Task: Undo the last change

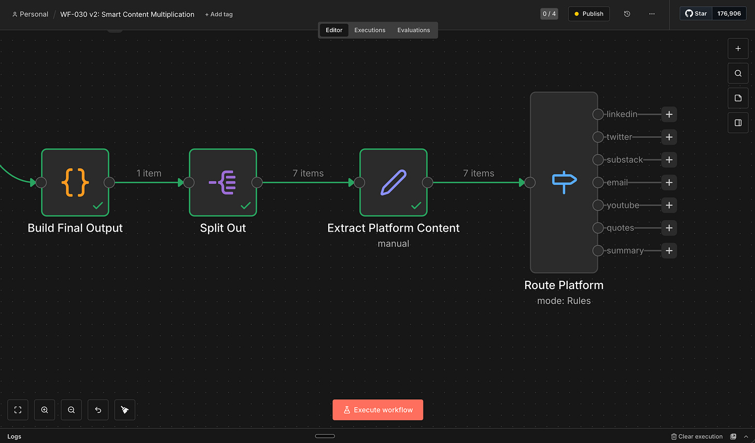Action: (98, 410)
